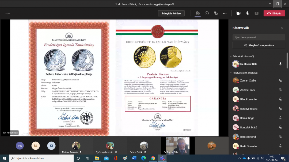Image resolution: width=289 pixels, height=162 pixels.
Task: Click microphone icon next to Dr. Roncz Béla
Action: pyautogui.click(x=280, y=64)
